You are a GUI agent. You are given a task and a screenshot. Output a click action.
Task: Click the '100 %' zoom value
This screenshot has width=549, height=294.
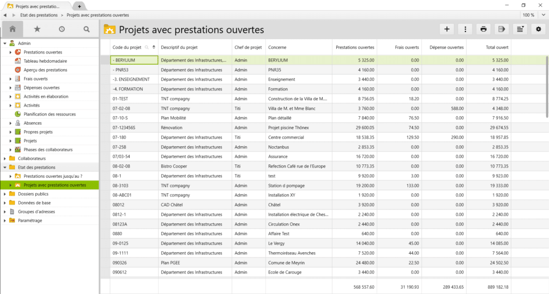click(x=528, y=15)
